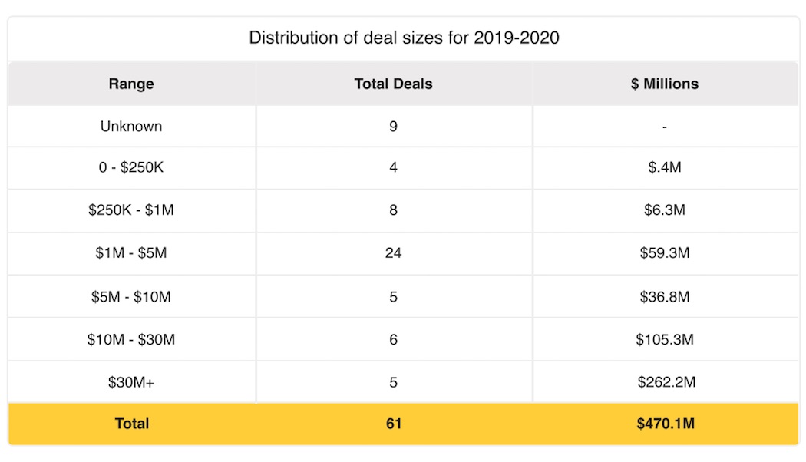Click the $.4M value cell

[x=665, y=167]
